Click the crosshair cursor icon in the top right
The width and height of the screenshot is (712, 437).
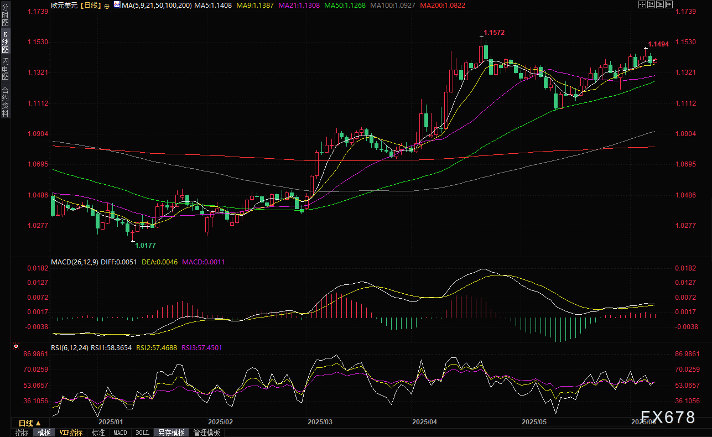[x=642, y=4]
